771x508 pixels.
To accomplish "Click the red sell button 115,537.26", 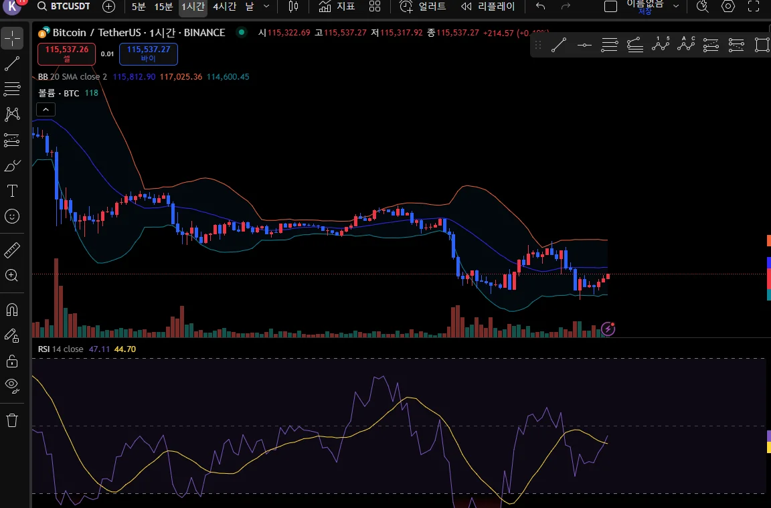I will [x=67, y=54].
